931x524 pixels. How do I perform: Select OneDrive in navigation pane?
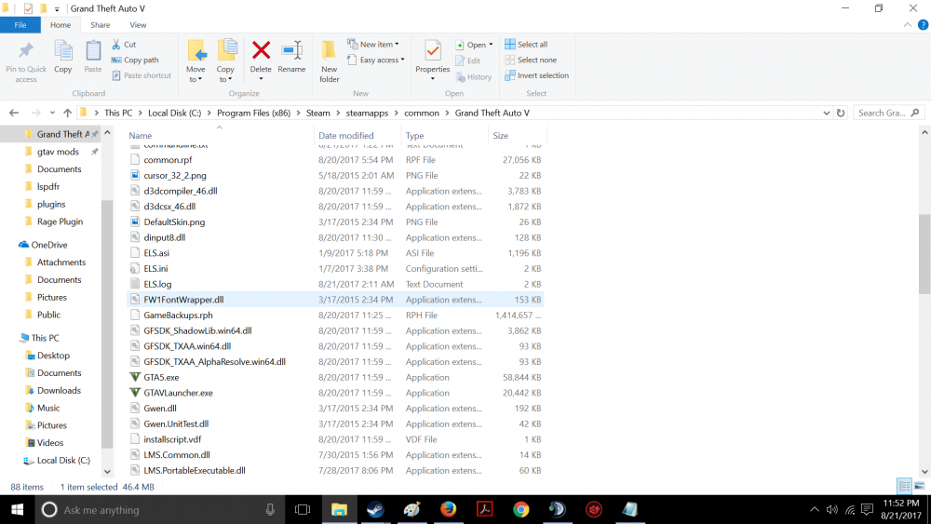(x=48, y=245)
